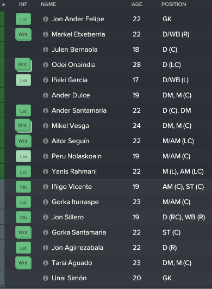212x289 pixels.
Task: Select Jon Agirrezabala table row
Action: [106, 248]
